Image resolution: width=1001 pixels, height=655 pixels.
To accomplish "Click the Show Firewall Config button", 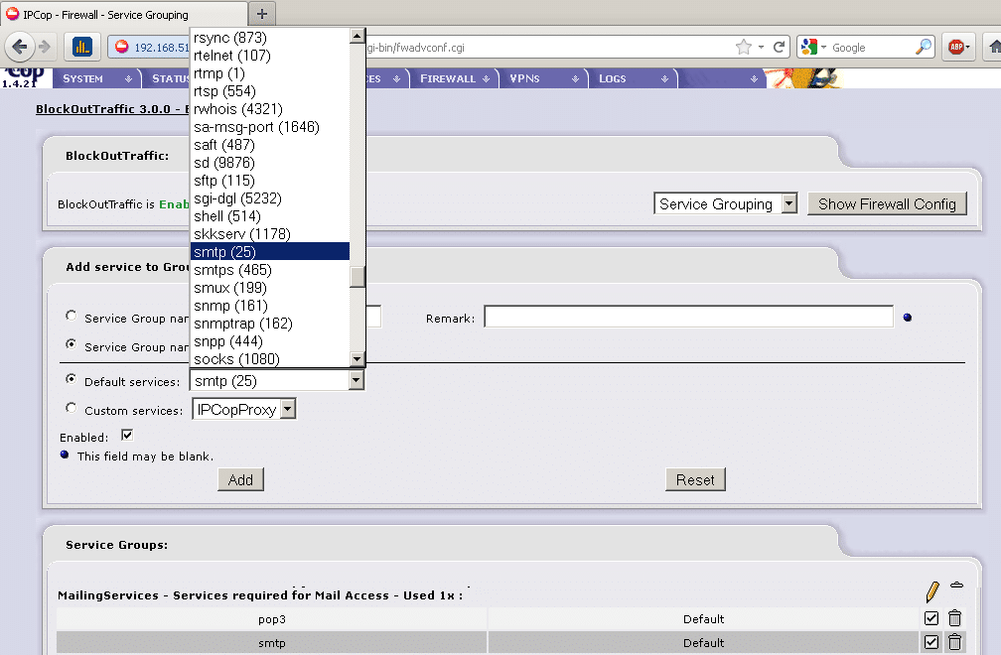I will 886,203.
